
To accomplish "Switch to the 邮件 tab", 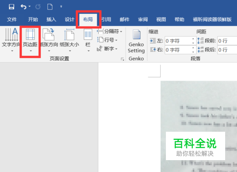I will (125, 19).
